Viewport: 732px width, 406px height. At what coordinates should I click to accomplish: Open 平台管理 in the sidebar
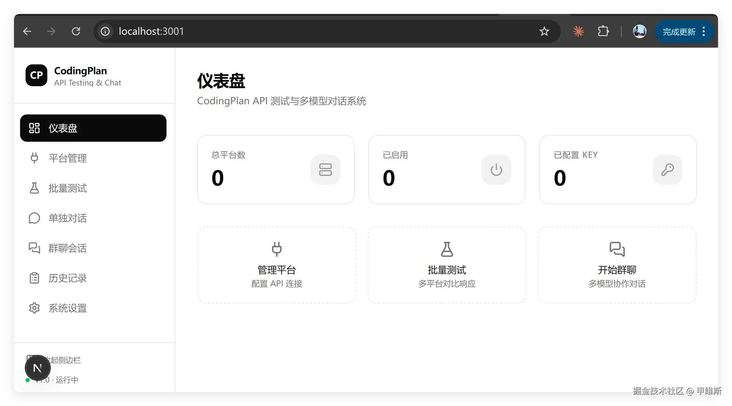coord(67,158)
